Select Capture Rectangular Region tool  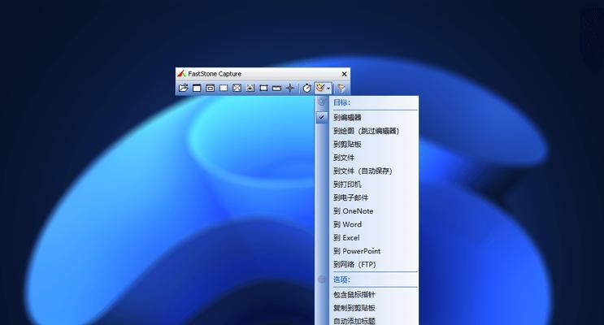click(224, 89)
